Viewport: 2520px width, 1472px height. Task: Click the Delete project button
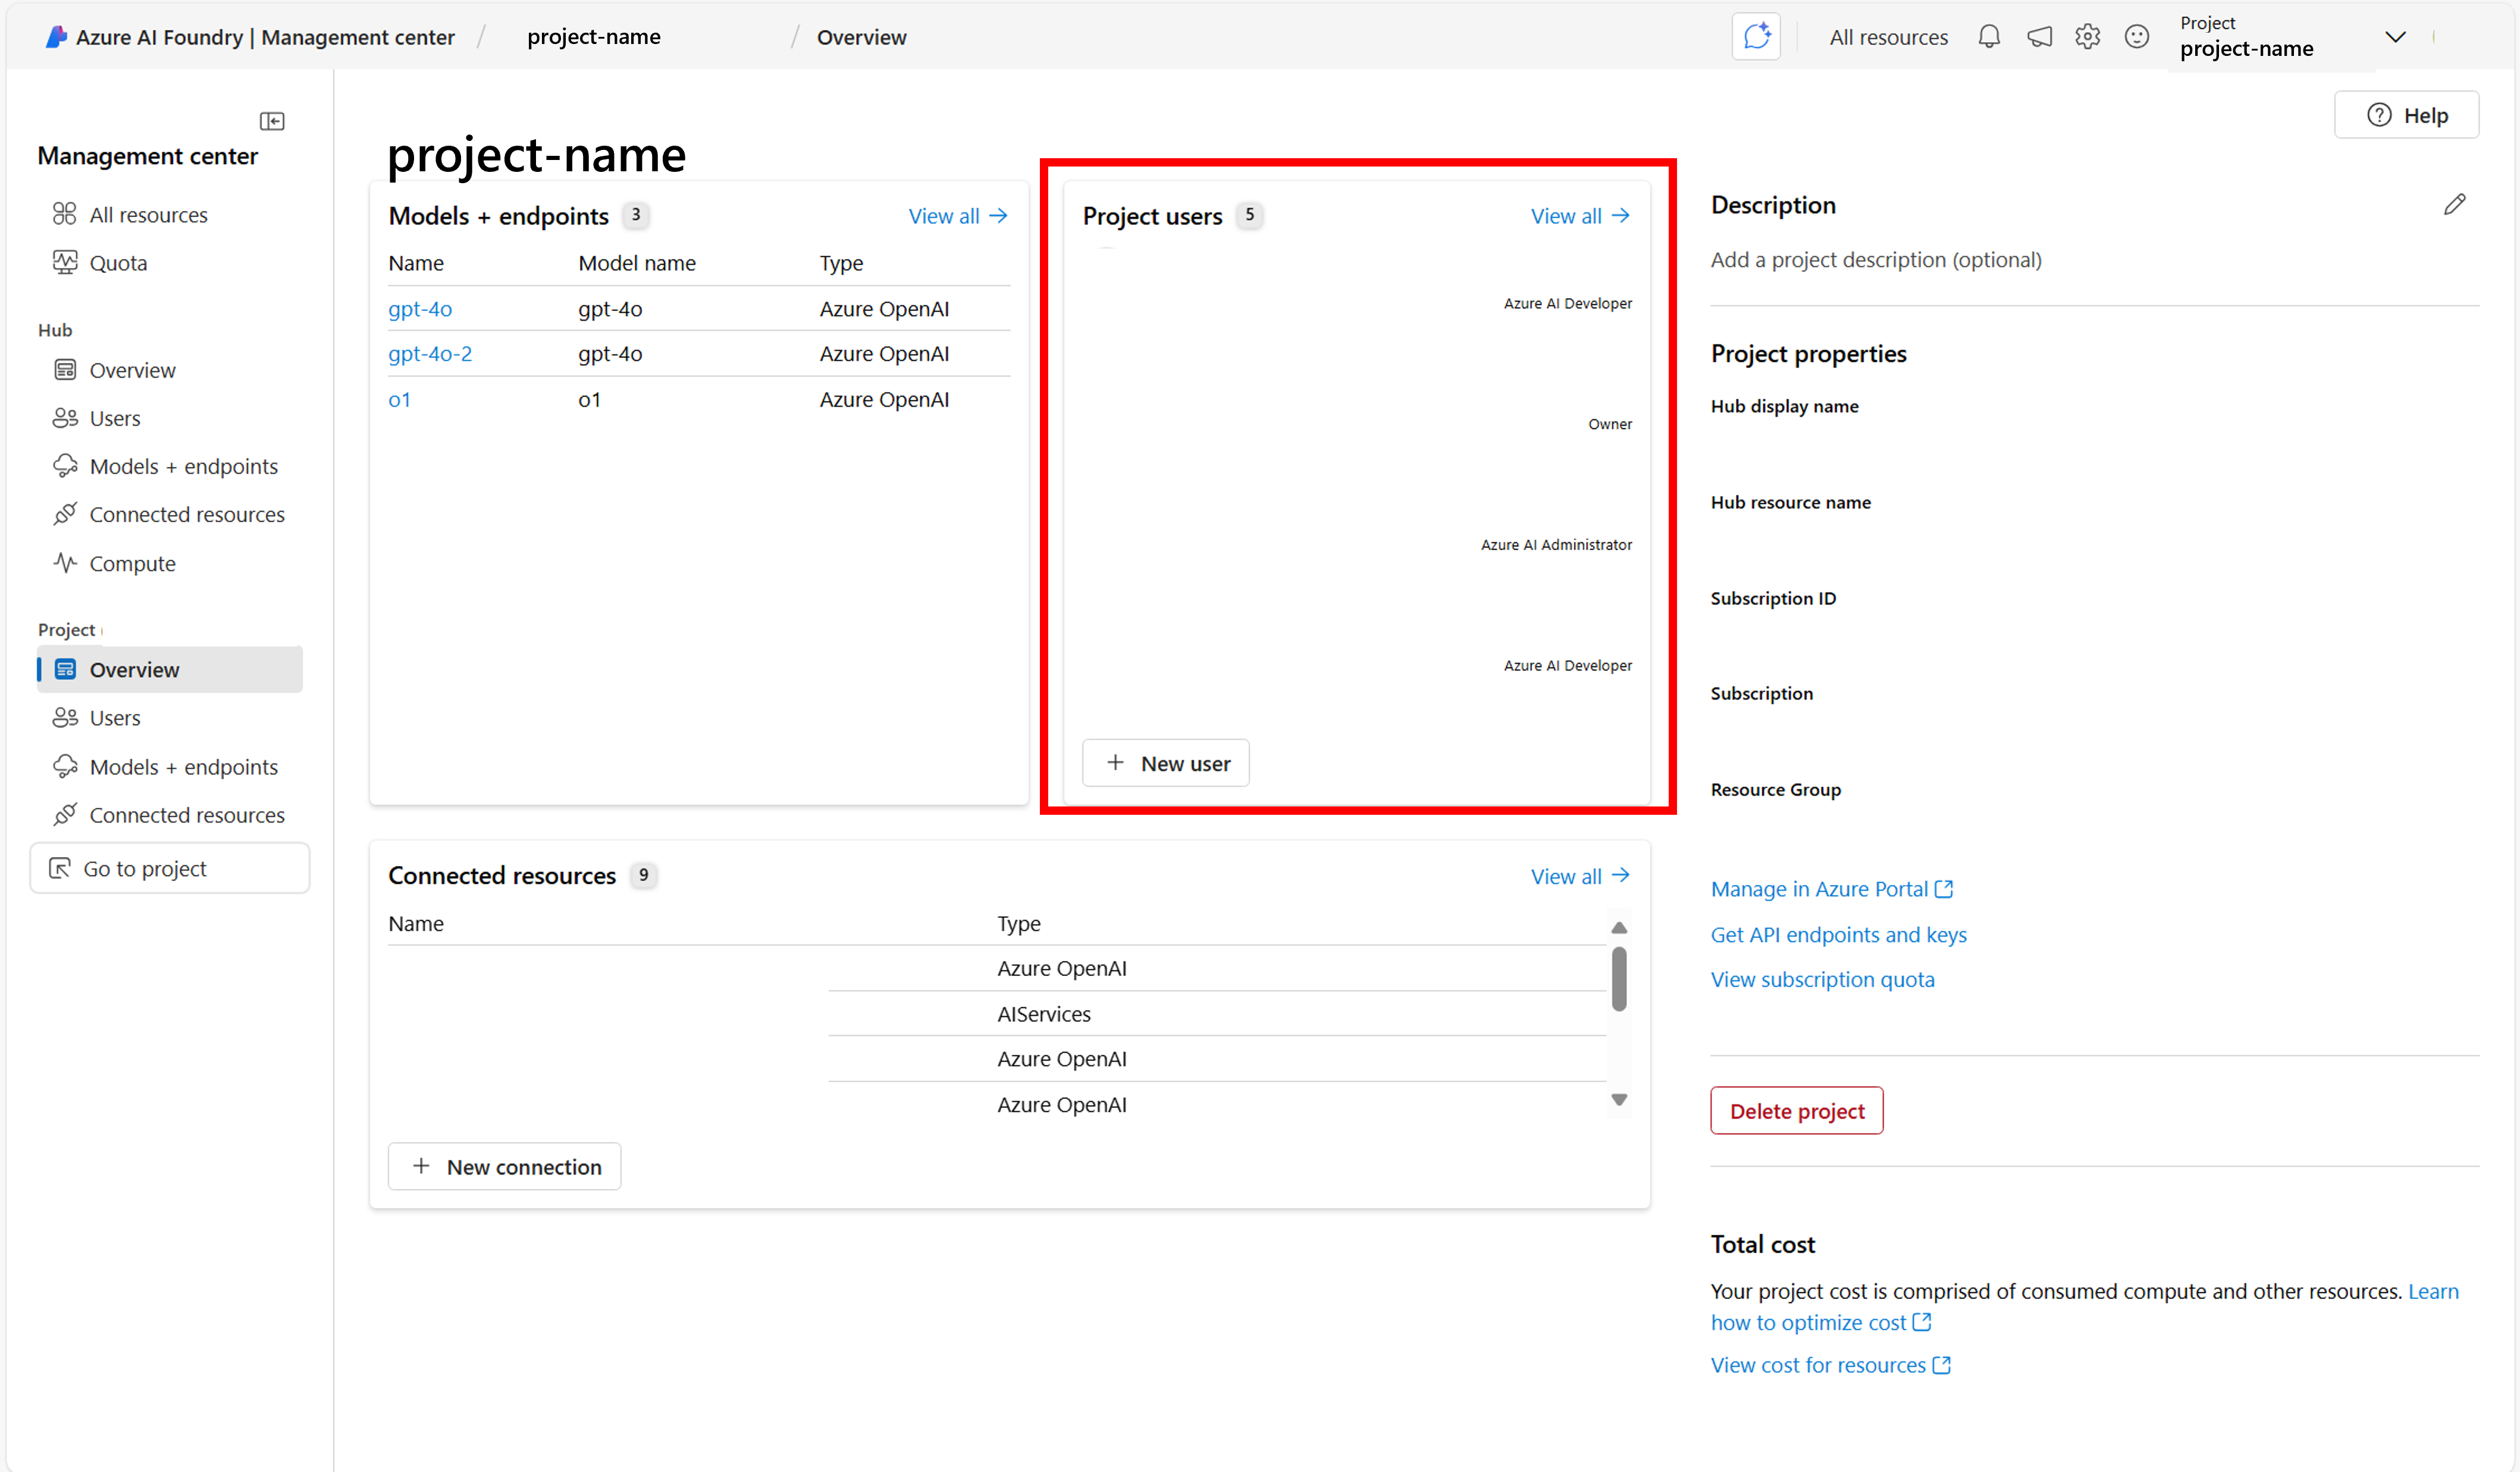[1796, 1110]
